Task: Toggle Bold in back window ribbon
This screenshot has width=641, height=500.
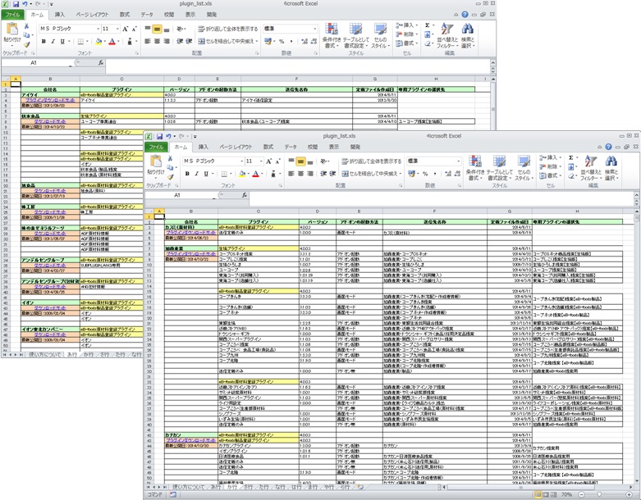Action: [43, 41]
